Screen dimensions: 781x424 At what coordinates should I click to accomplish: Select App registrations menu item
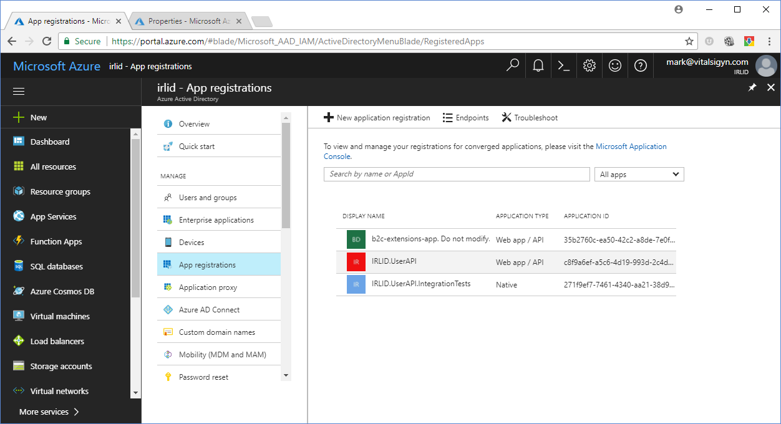pos(219,264)
